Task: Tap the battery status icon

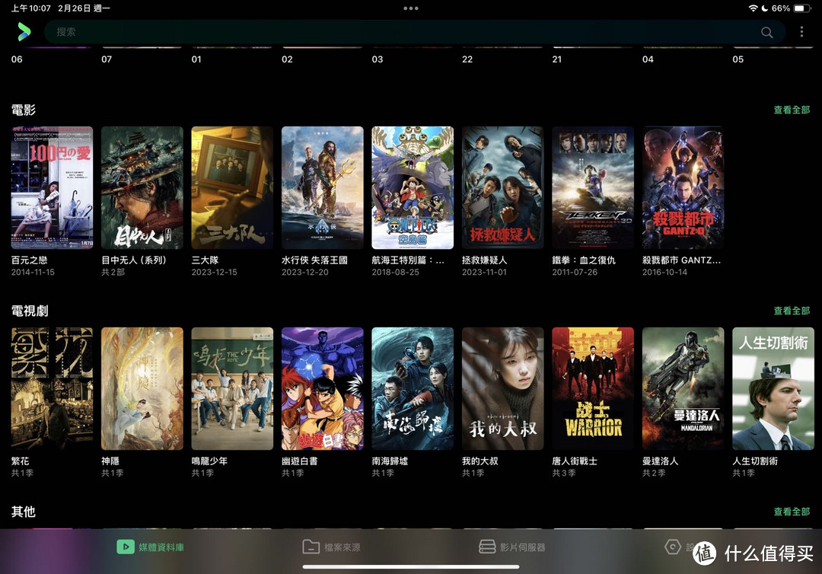Action: (803, 8)
